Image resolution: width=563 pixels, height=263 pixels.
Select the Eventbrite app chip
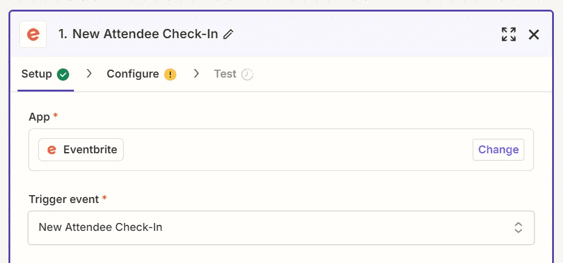point(81,150)
